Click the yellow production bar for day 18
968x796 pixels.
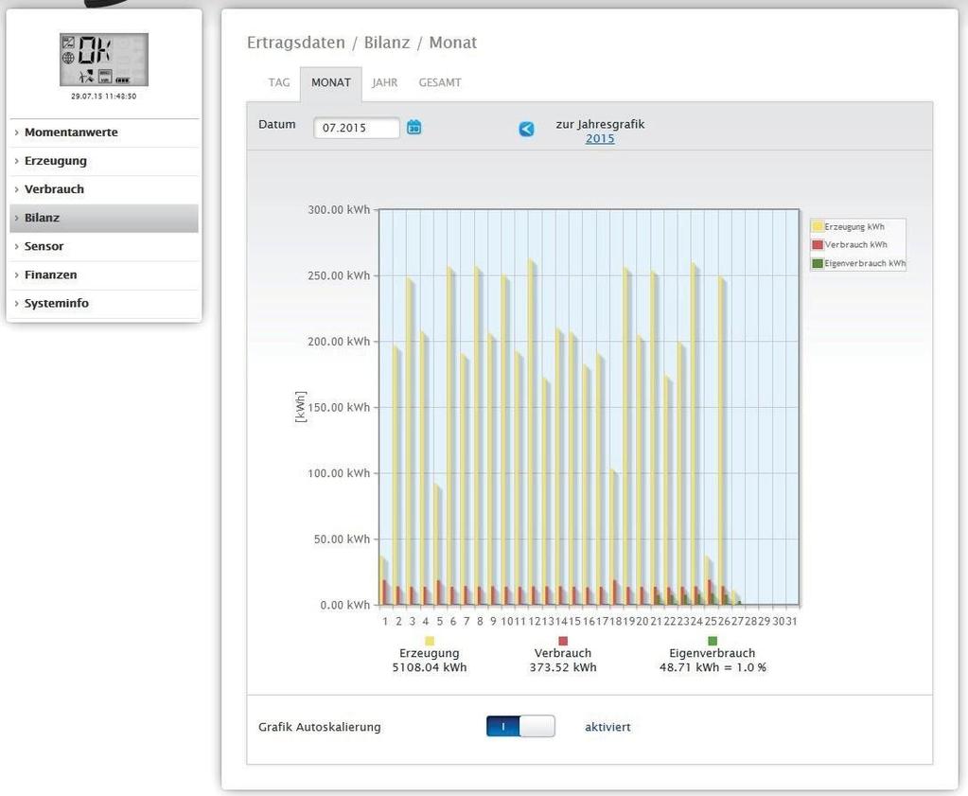[613, 538]
